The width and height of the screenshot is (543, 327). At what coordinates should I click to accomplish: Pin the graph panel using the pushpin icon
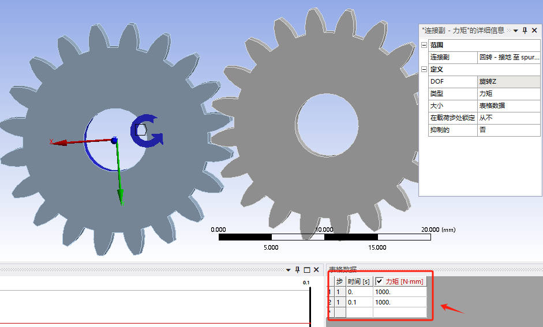tap(298, 270)
